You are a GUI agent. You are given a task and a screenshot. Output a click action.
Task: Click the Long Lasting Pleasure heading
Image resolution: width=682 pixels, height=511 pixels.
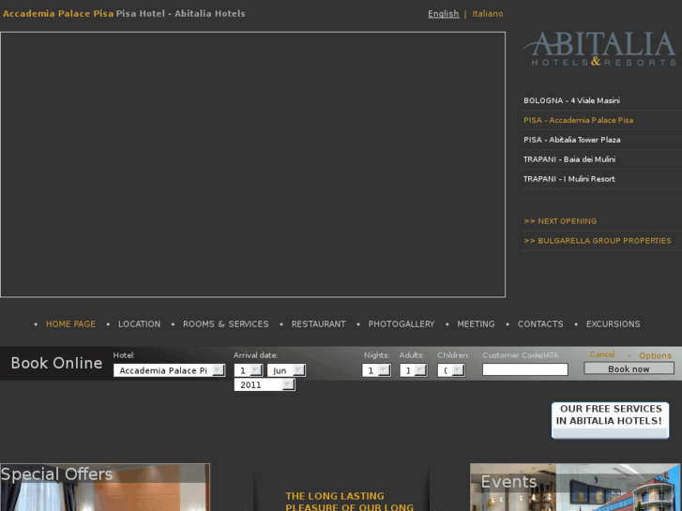[x=349, y=502]
